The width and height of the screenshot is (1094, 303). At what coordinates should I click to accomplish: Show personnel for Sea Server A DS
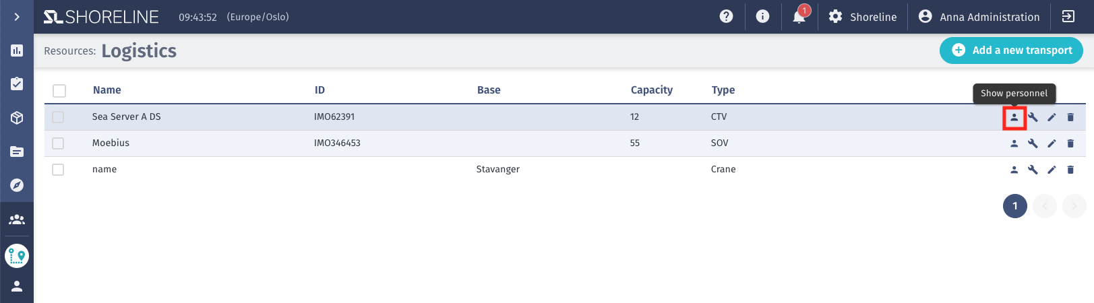pyautogui.click(x=1014, y=117)
